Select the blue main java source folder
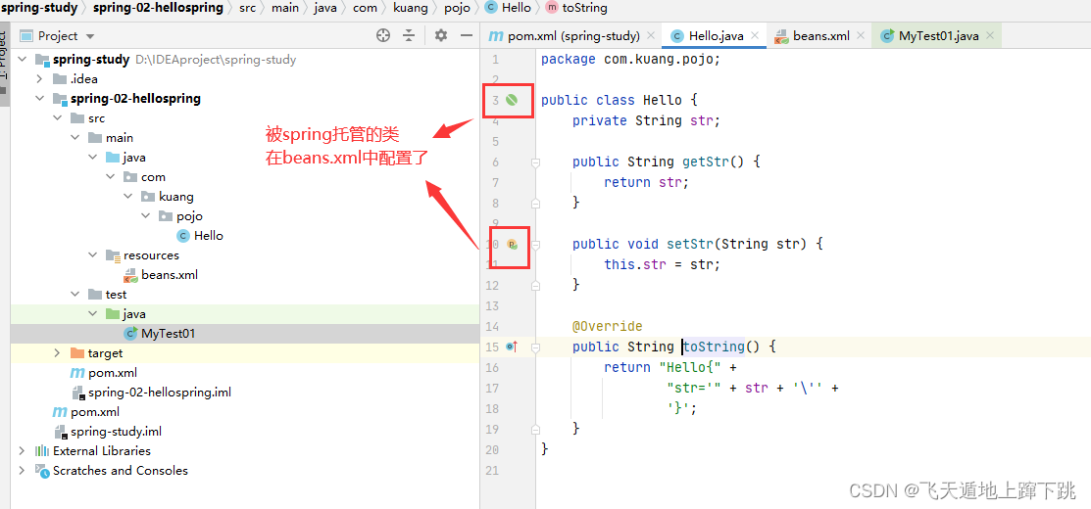This screenshot has height=509, width=1091. (x=125, y=157)
